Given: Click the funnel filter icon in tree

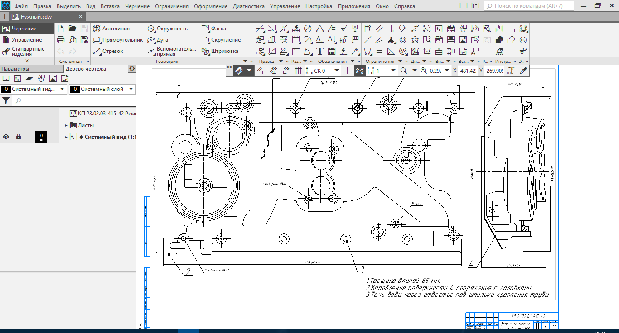Looking at the screenshot, I should point(6,100).
